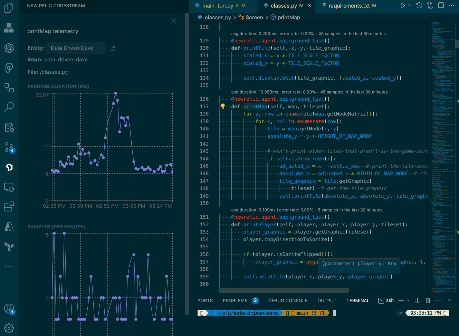459x336 pixels.
Task: Click the lightbulb code action on line 137
Action: 223,107
